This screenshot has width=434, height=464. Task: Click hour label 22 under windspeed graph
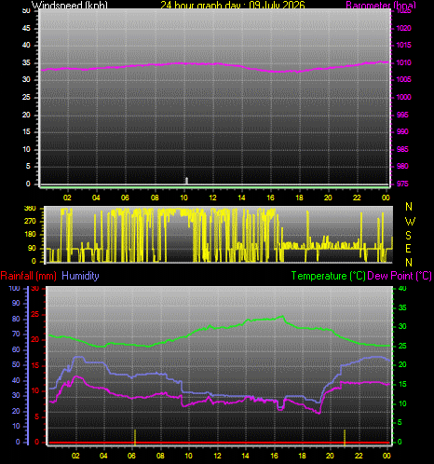click(357, 198)
